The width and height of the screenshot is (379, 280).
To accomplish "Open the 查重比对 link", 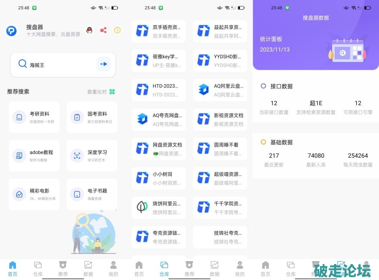I will (x=101, y=92).
